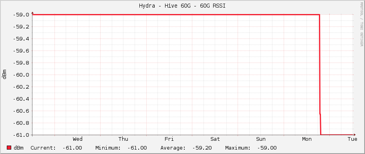Click the '-59.0' y-axis label
Screen dimensions: 365x154
pyautogui.click(x=21, y=15)
